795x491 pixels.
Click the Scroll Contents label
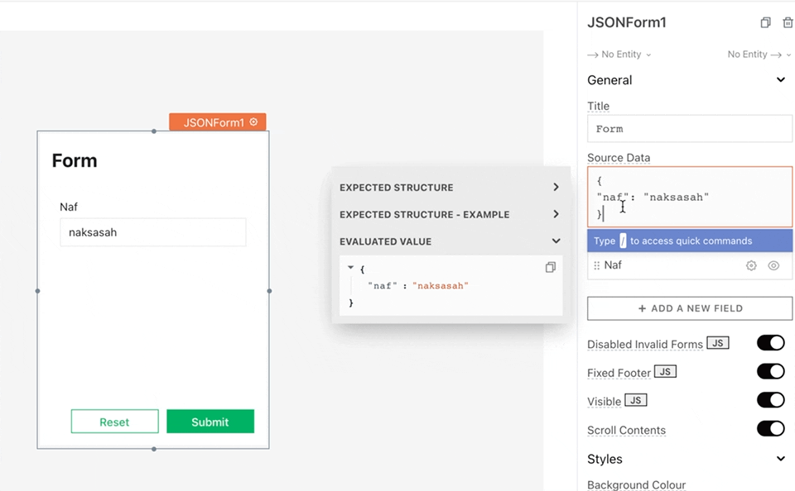[626, 431]
